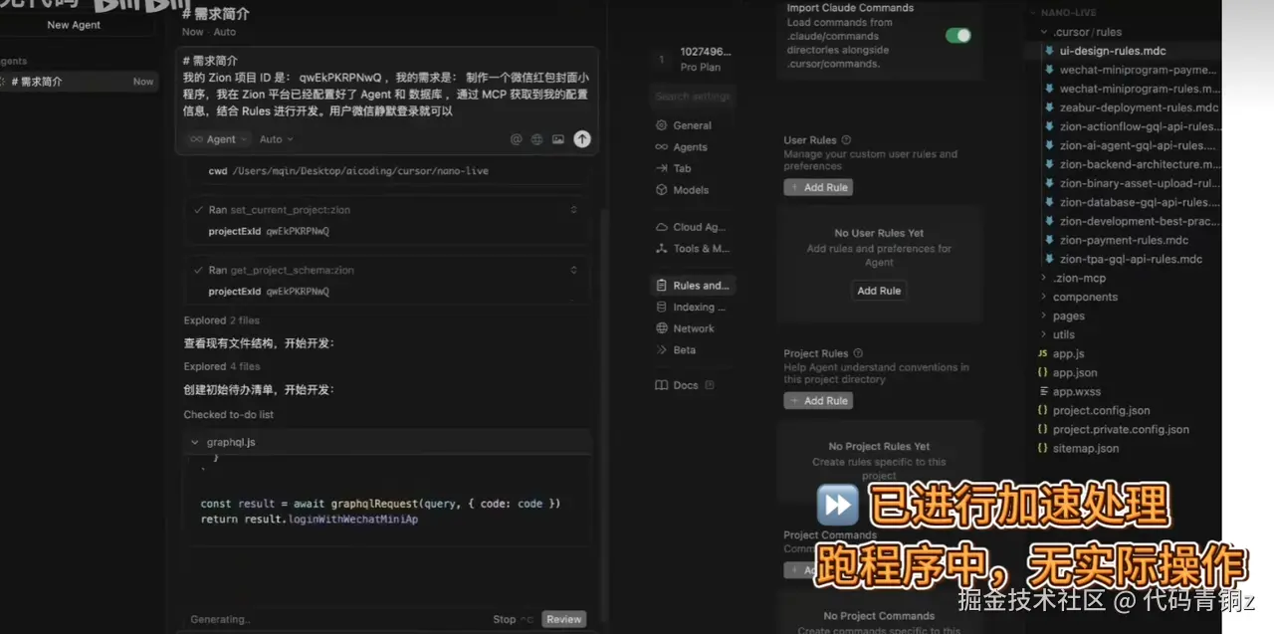Open zeabur-deployment-rules.mdc file
The image size is (1274, 634).
(x=1139, y=107)
